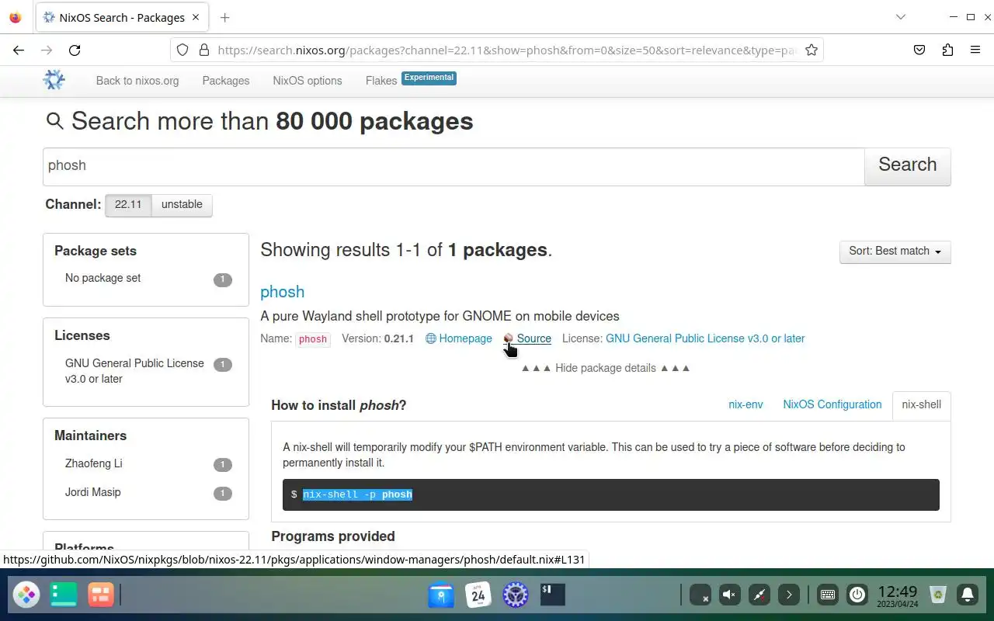Open the trash from the dock

(x=938, y=595)
